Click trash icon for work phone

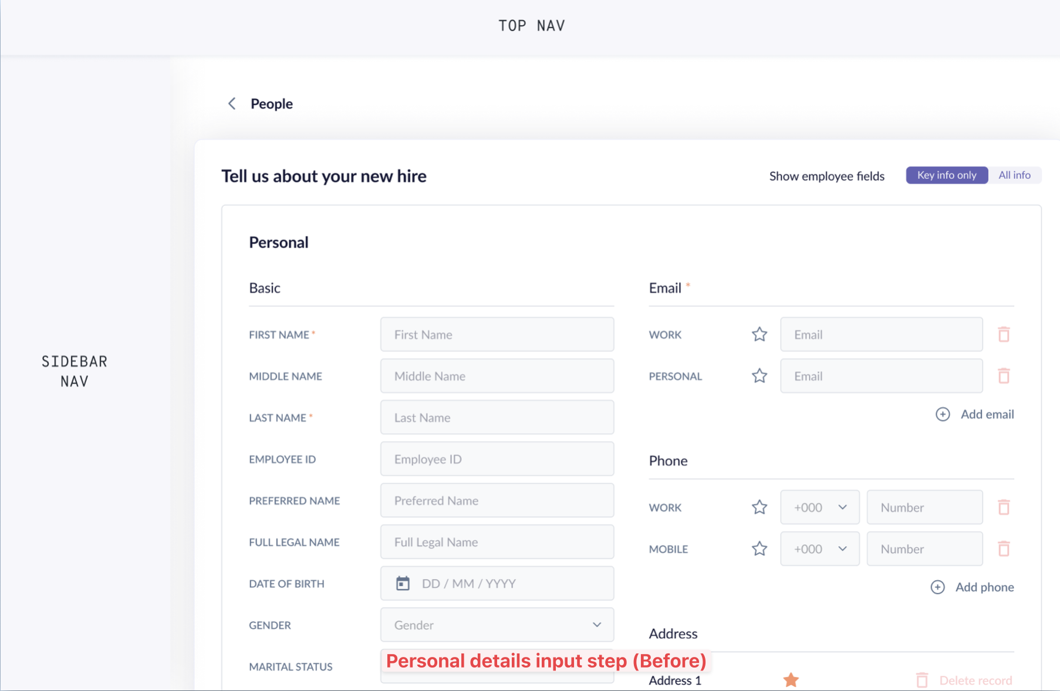[1004, 507]
